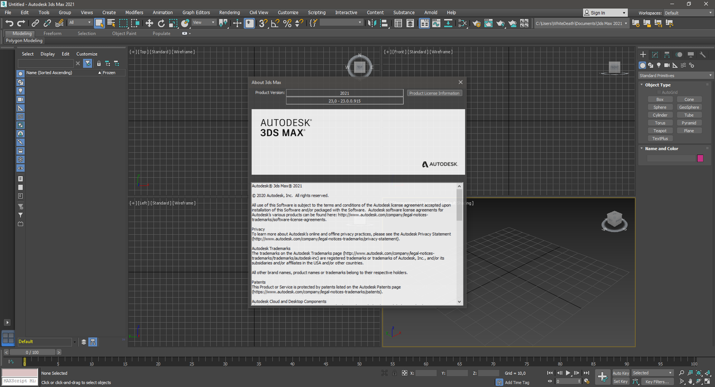Undo the last action

(9, 23)
